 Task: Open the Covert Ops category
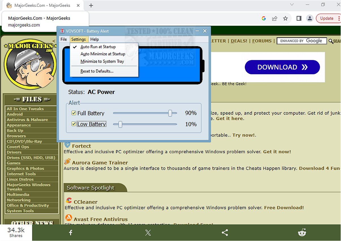click(18, 147)
